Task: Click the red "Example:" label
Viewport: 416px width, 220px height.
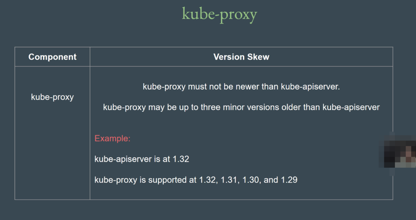Action: pos(112,138)
